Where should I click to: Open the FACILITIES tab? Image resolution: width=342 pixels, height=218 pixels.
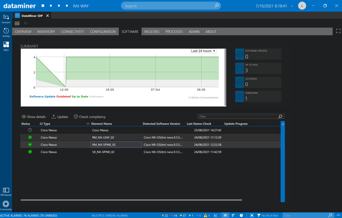click(x=152, y=31)
